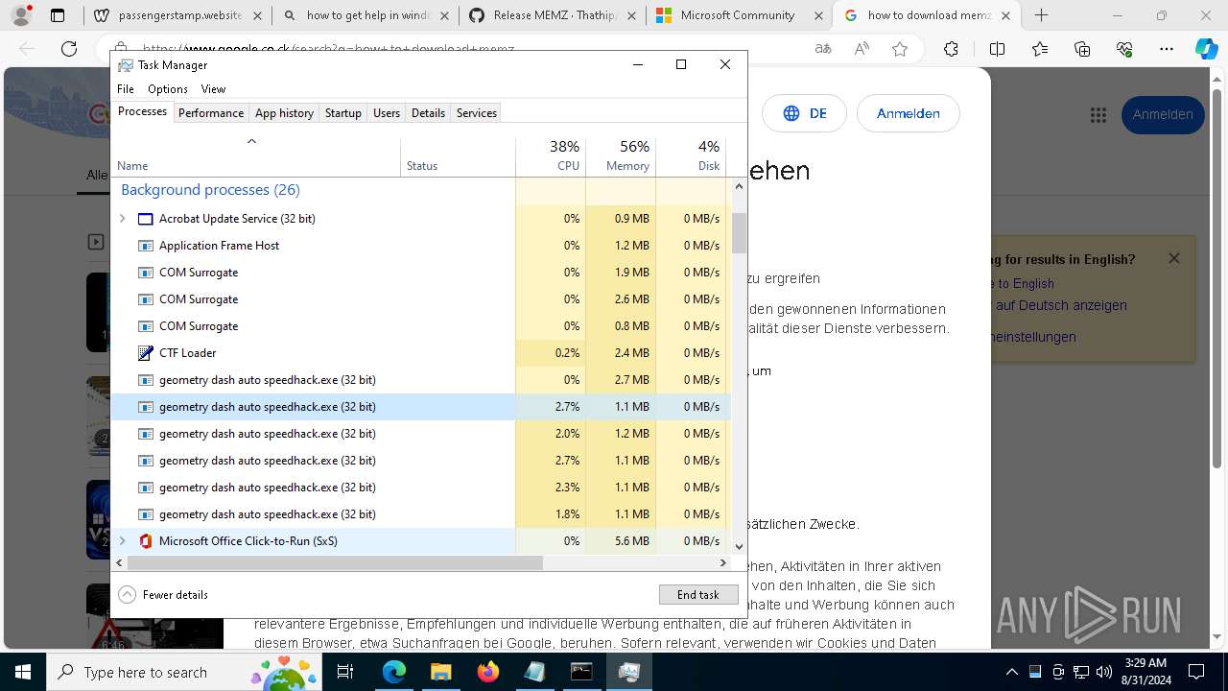Click the End task button
Viewport: 1228px width, 691px height.
pyautogui.click(x=698, y=595)
